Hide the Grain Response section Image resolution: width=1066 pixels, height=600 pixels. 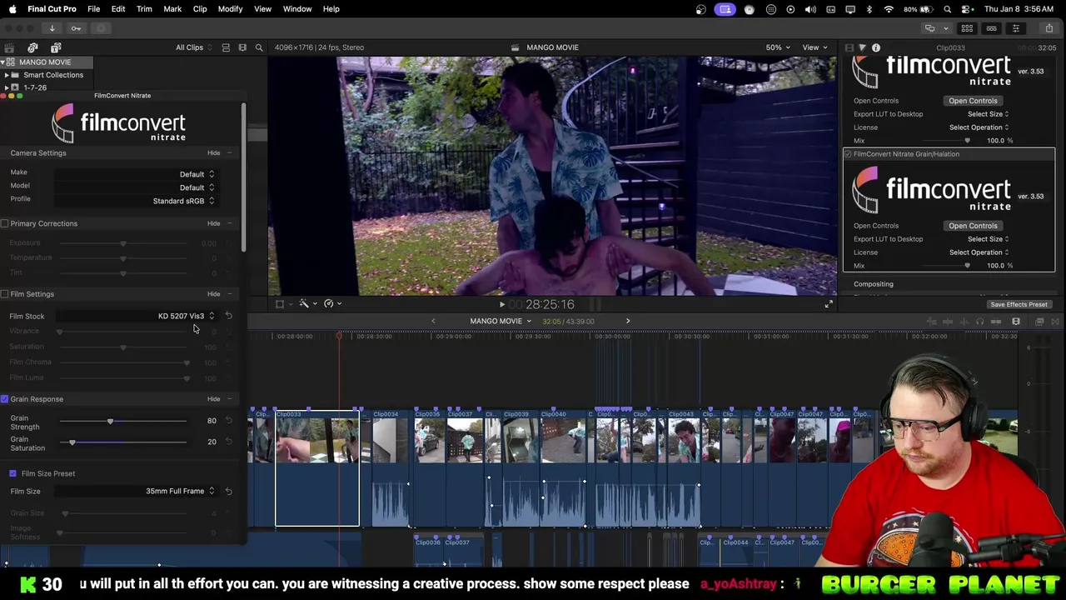click(x=214, y=399)
